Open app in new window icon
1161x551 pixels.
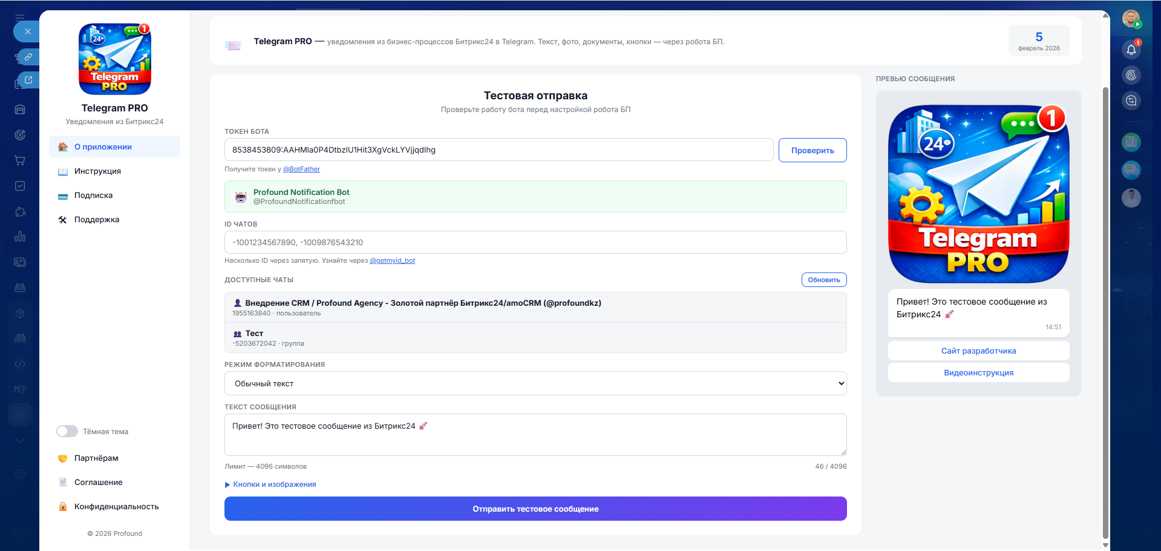(x=28, y=80)
